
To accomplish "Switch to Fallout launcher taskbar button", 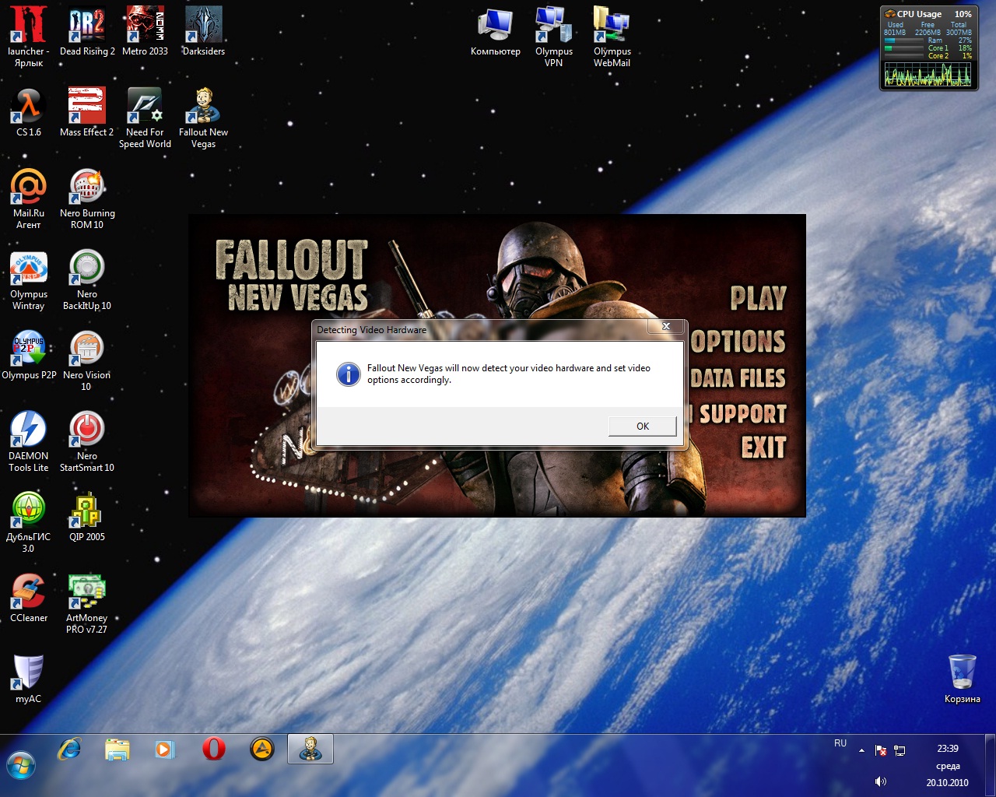I will click(x=310, y=749).
